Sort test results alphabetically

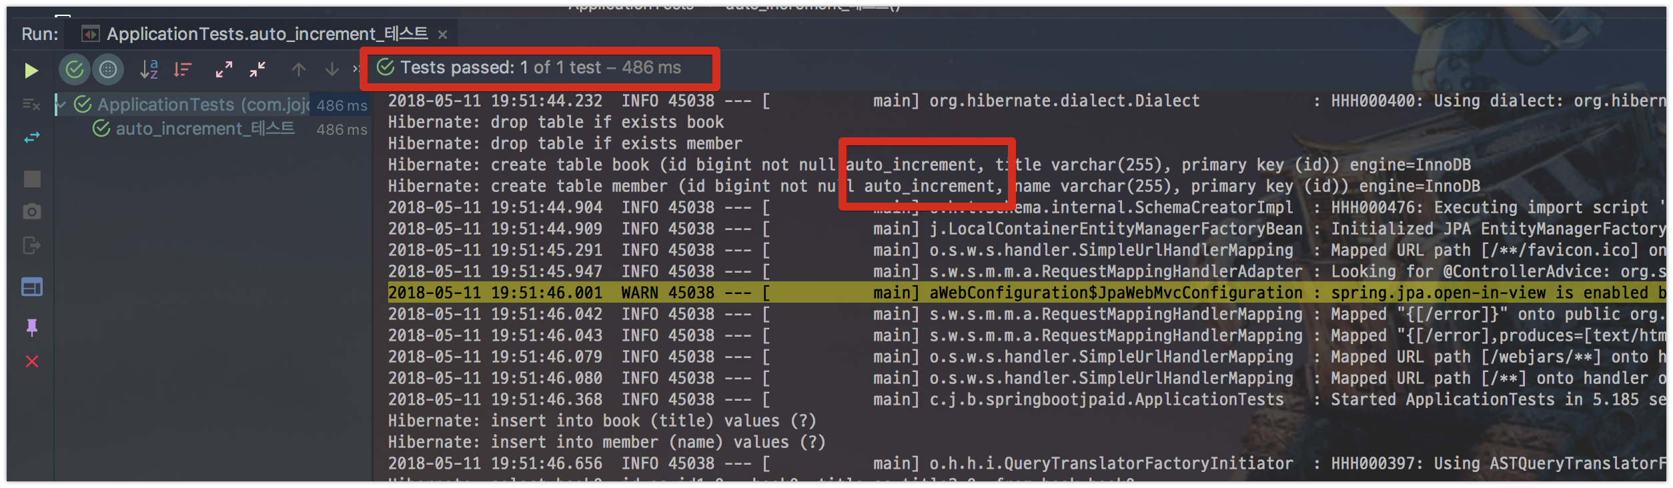[149, 69]
